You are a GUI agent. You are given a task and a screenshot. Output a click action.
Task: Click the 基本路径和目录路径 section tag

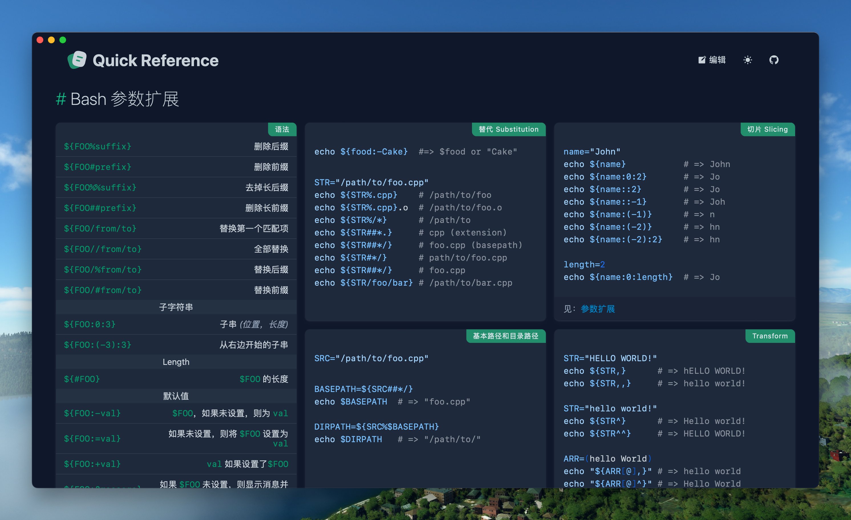(505, 336)
